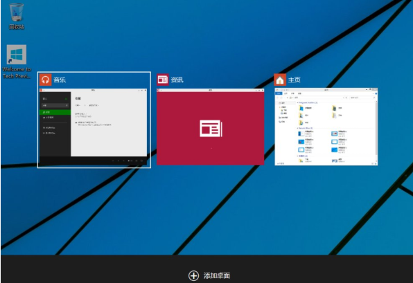Click the 添加桌面 label
413x283 pixels.
(x=216, y=275)
